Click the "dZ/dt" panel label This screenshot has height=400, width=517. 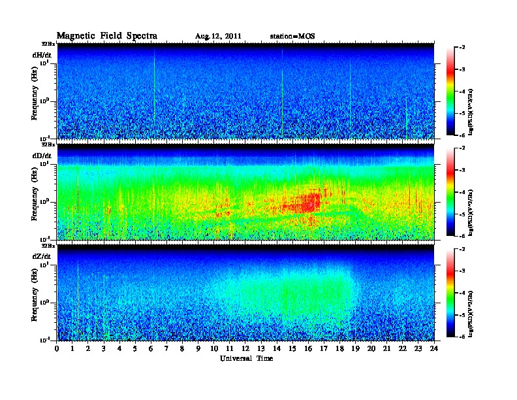(42, 256)
